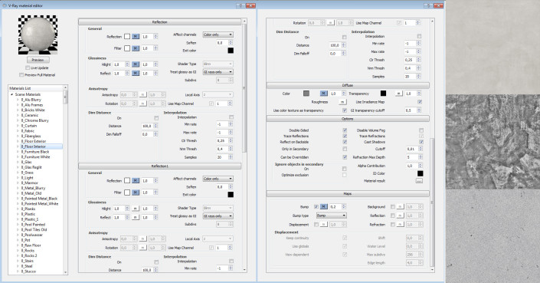Click the material preview sphere thumbnail
This screenshot has height=283, width=540.
tap(38, 35)
